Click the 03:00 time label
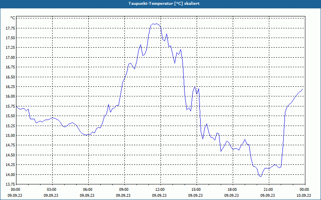Image resolution: width=321 pixels, height=200 pixels. (51, 190)
